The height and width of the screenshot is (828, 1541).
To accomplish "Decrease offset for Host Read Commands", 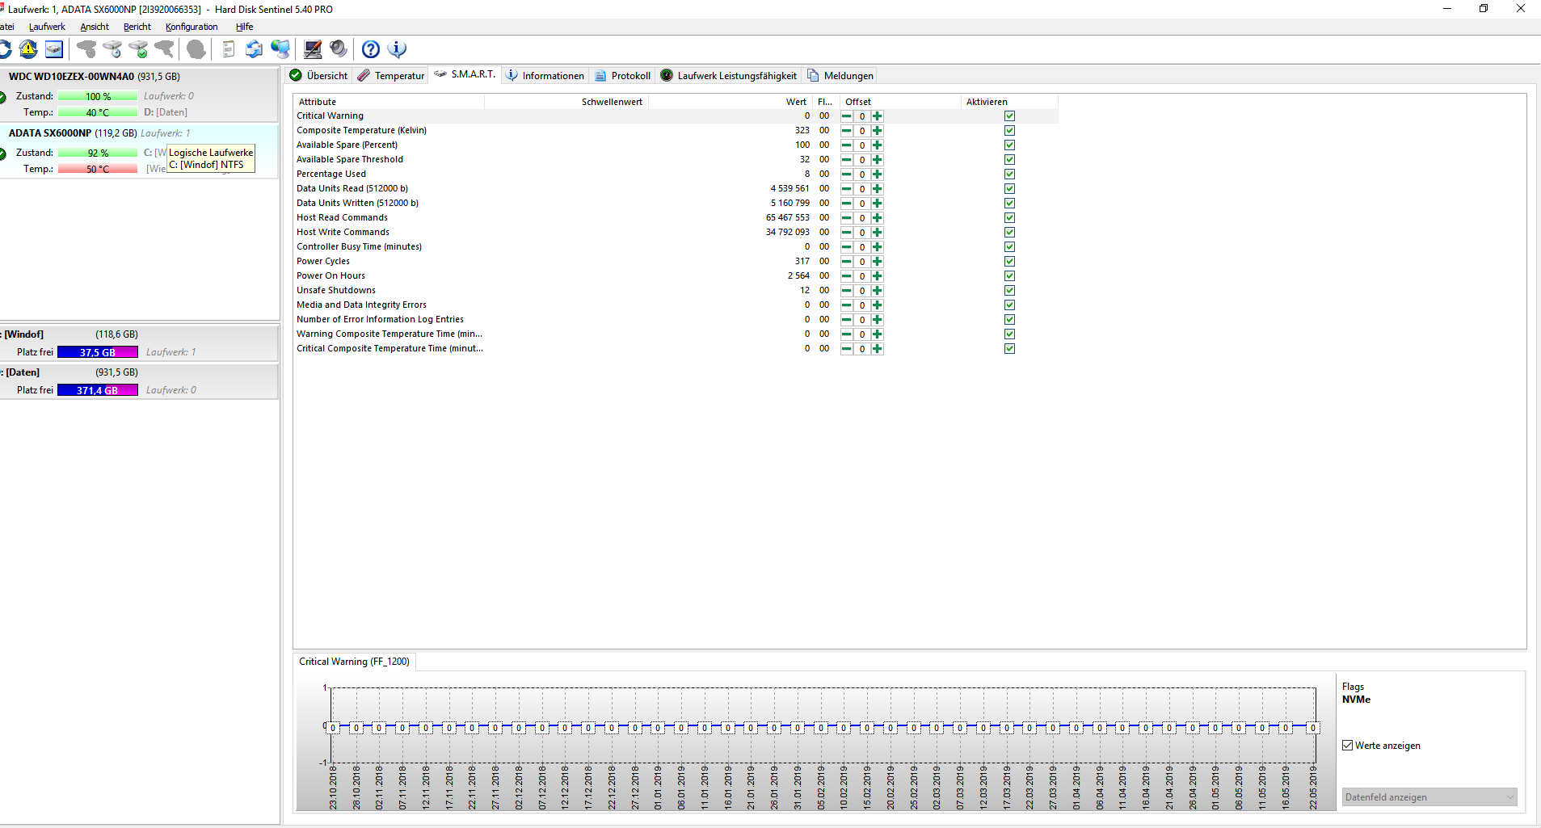I will (x=847, y=218).
